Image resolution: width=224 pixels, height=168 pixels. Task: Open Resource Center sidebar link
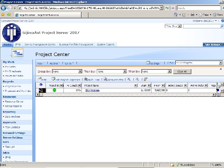point(14,101)
